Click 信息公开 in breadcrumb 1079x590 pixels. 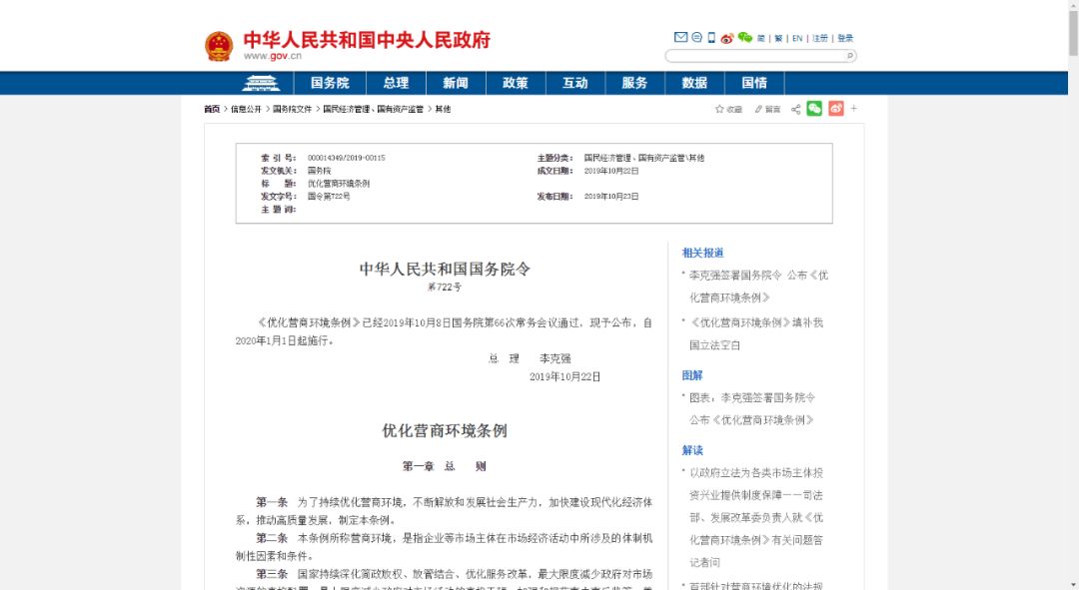click(247, 109)
